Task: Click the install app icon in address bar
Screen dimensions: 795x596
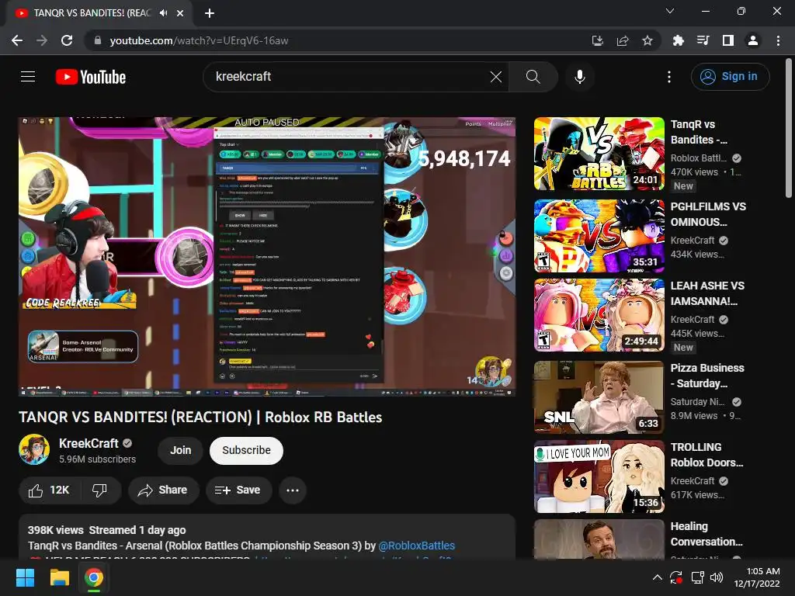Action: pyautogui.click(x=597, y=40)
